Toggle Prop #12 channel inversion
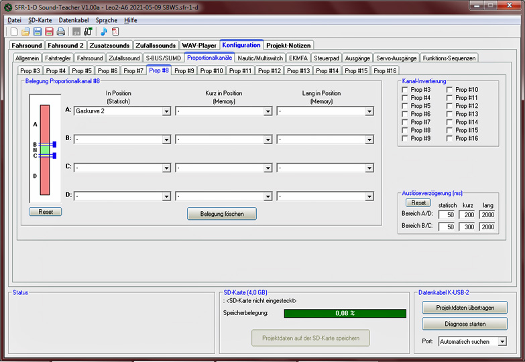Screen dimensions: 525x362 pyautogui.click(x=449, y=106)
